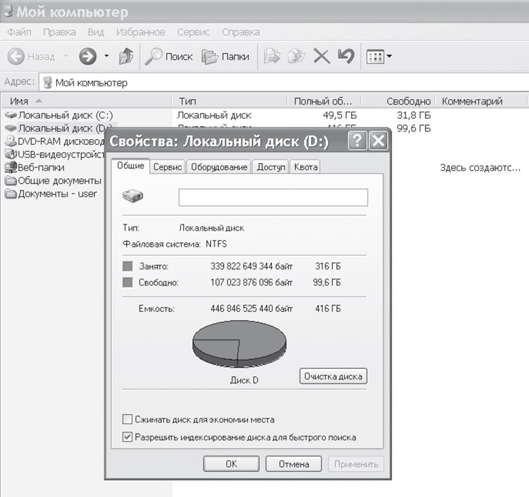Open Search (Поиск) from the toolbar

169,57
